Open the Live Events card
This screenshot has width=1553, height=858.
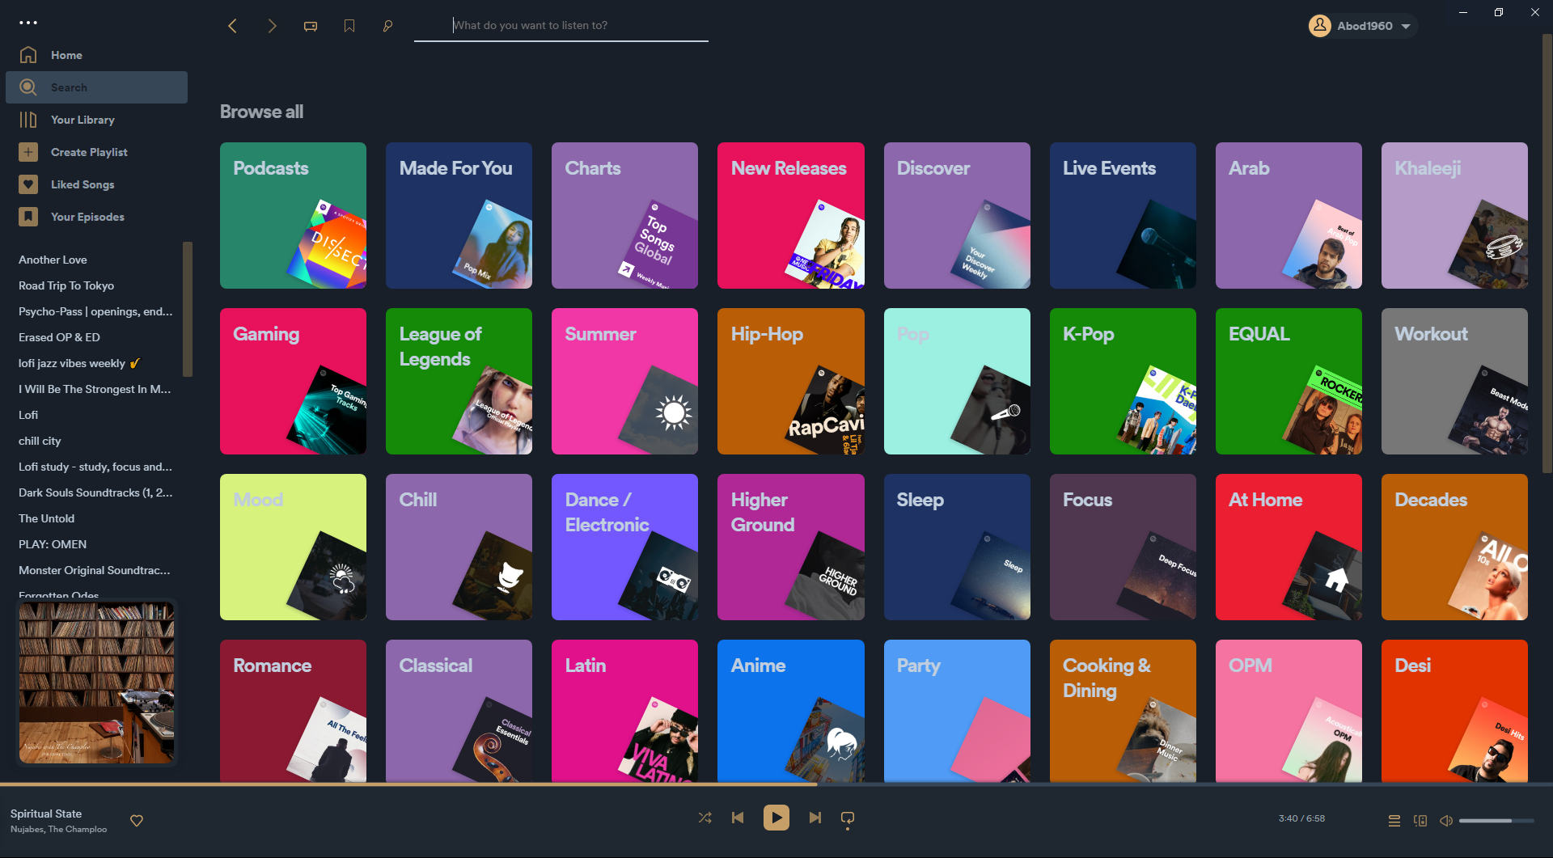coord(1123,215)
